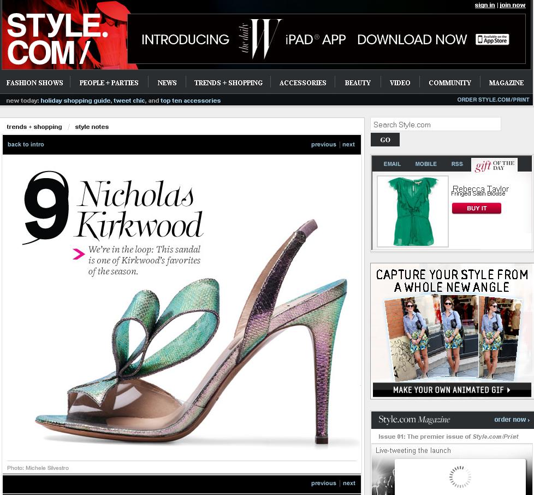The height and width of the screenshot is (495, 534).
Task: Open the Fashion Shows menu
Action: pyautogui.click(x=35, y=83)
